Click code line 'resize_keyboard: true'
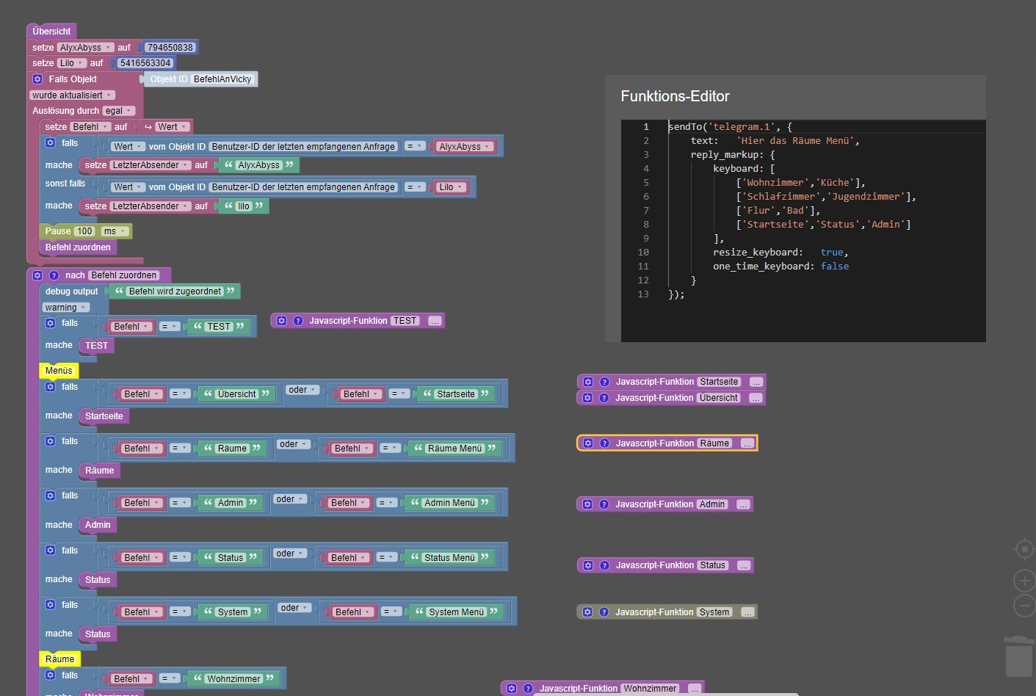The height and width of the screenshot is (696, 1036). click(x=780, y=253)
